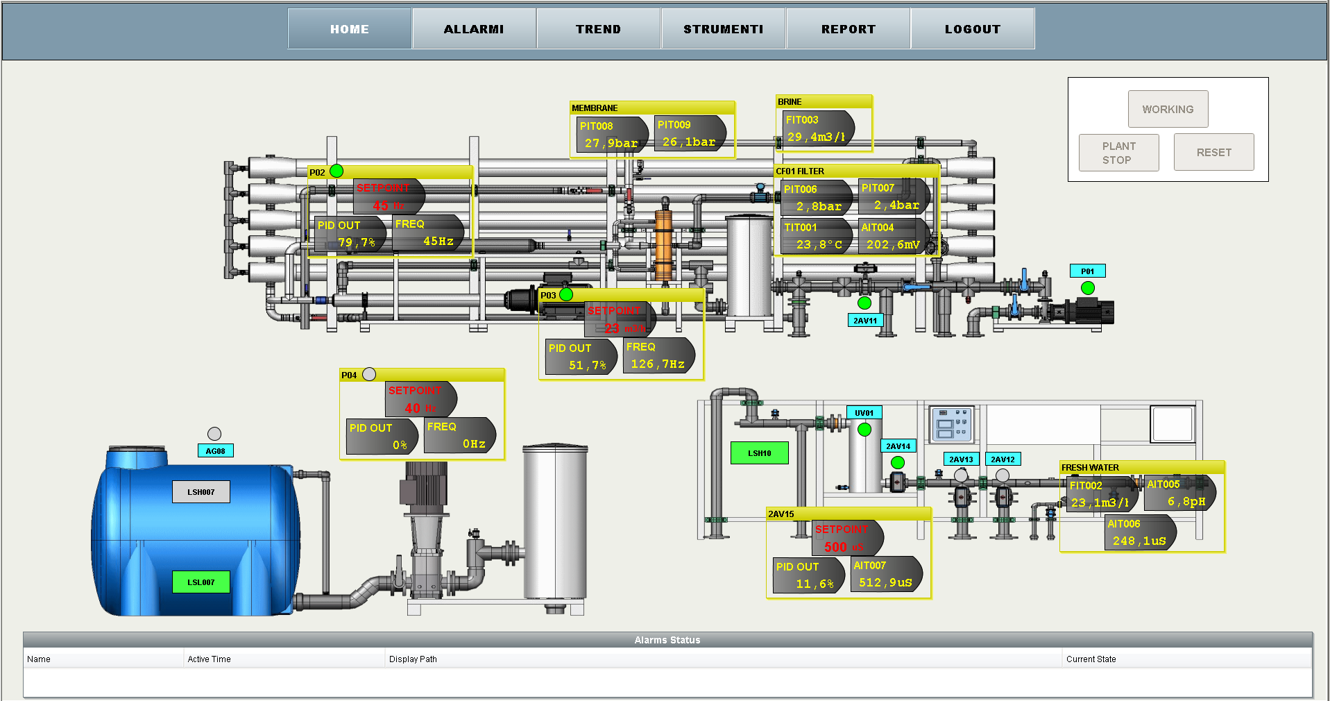Click the WORKING button
Image resolution: width=1330 pixels, height=701 pixels.
point(1168,109)
